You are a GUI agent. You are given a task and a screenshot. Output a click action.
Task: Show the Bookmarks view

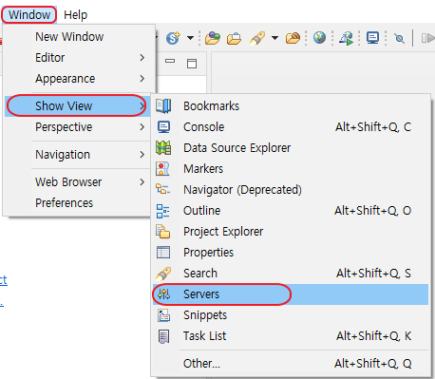pyautogui.click(x=291, y=106)
